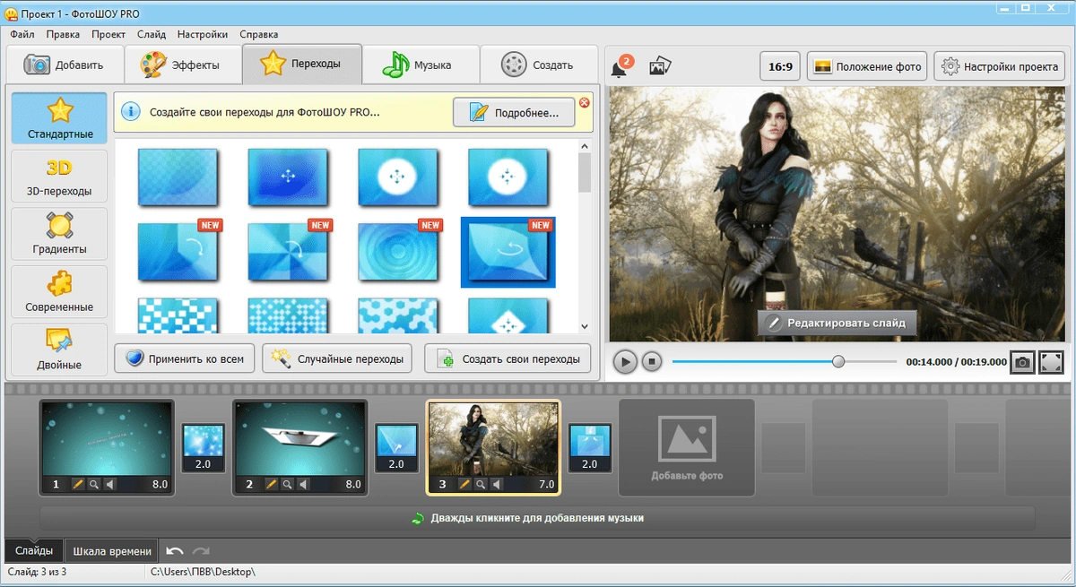Viewport: 1076px width, 587px height.
Task: Click the Подробнее button
Action: (x=514, y=112)
